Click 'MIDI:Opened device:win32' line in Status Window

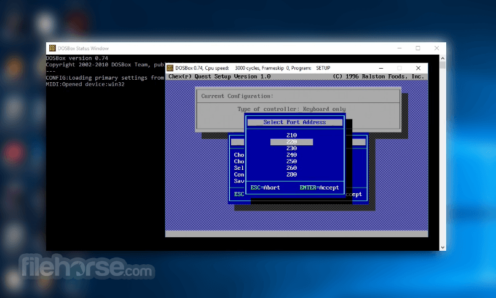pos(85,84)
